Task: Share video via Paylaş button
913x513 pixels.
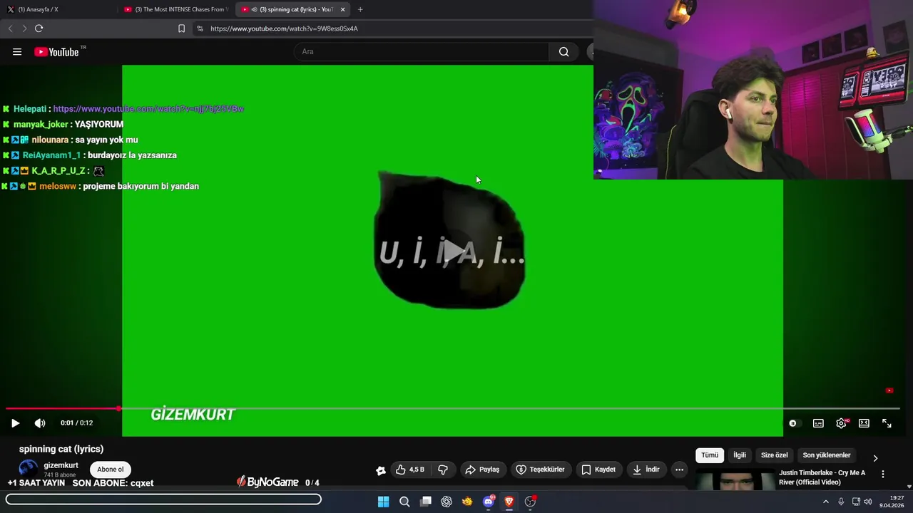Action: (x=482, y=470)
